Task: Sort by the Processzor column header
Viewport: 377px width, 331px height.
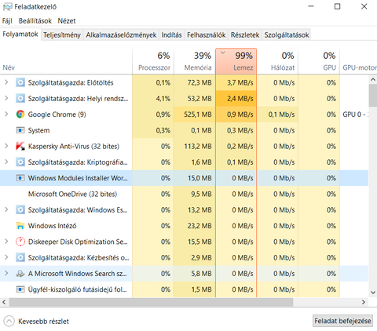Action: 153,61
